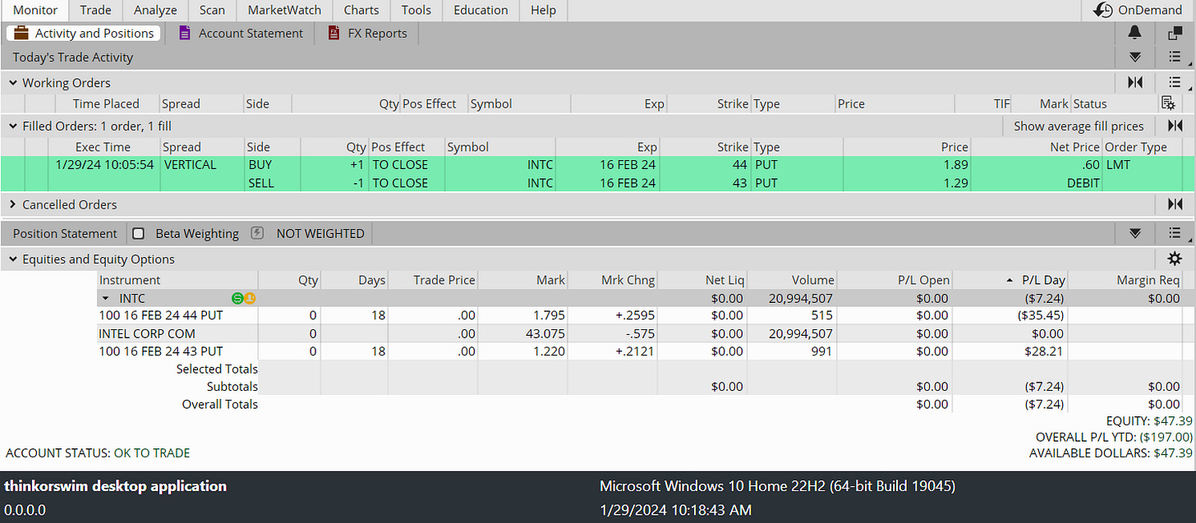Enable the Beta Weighting checkbox
This screenshot has width=1196, height=523.
tap(139, 233)
